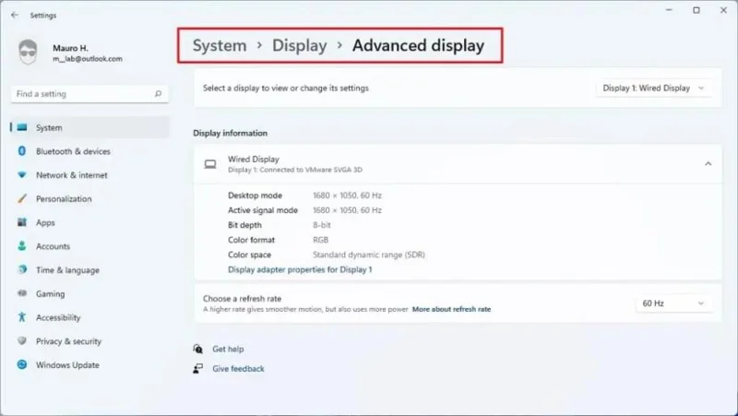Click the Get help headset icon
Screen dimensions: 738x416
pyautogui.click(x=198, y=349)
